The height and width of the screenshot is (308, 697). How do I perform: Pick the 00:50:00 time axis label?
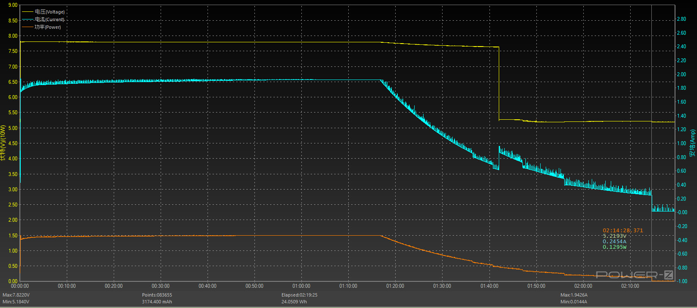(254, 286)
